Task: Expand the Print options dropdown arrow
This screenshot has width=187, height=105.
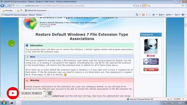Action: [157, 15]
